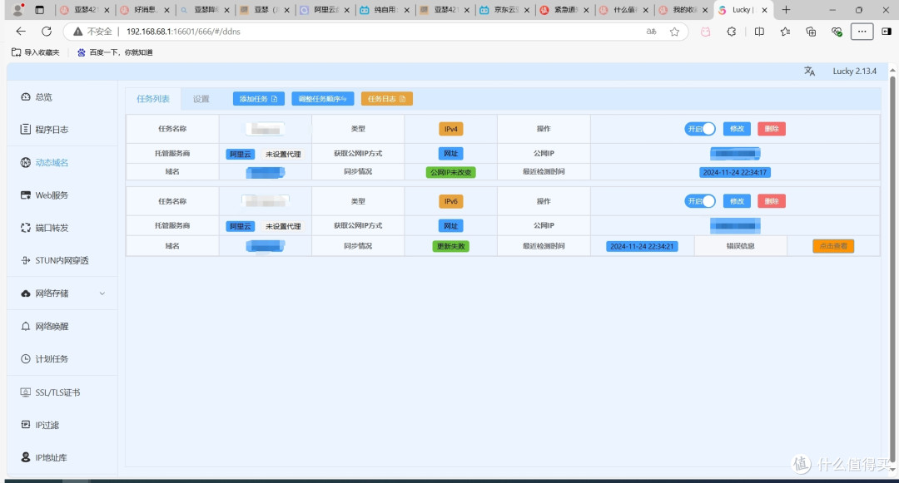This screenshot has width=899, height=483.
Task: Open favorites list icon
Action: 785,32
